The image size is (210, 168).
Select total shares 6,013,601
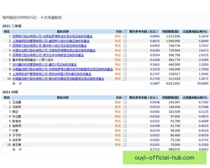[x=173, y=83]
